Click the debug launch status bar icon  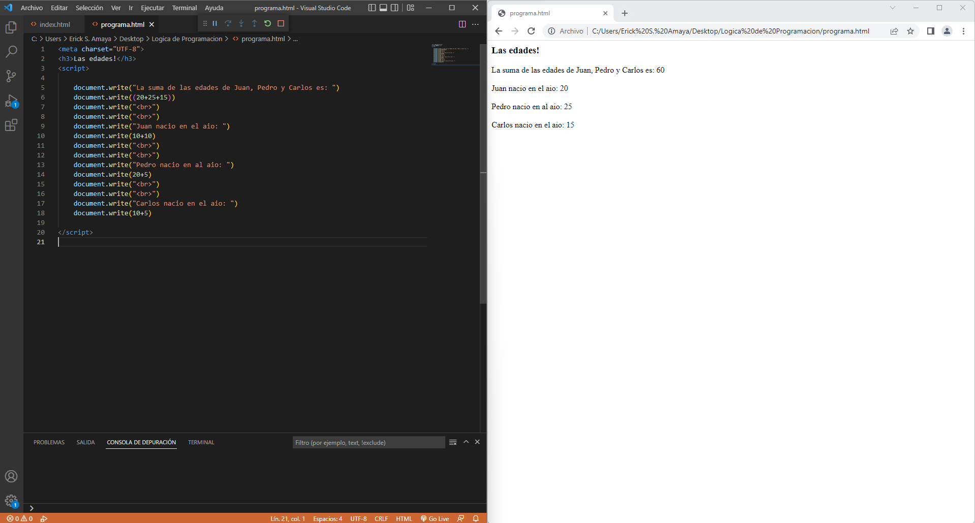coord(44,518)
